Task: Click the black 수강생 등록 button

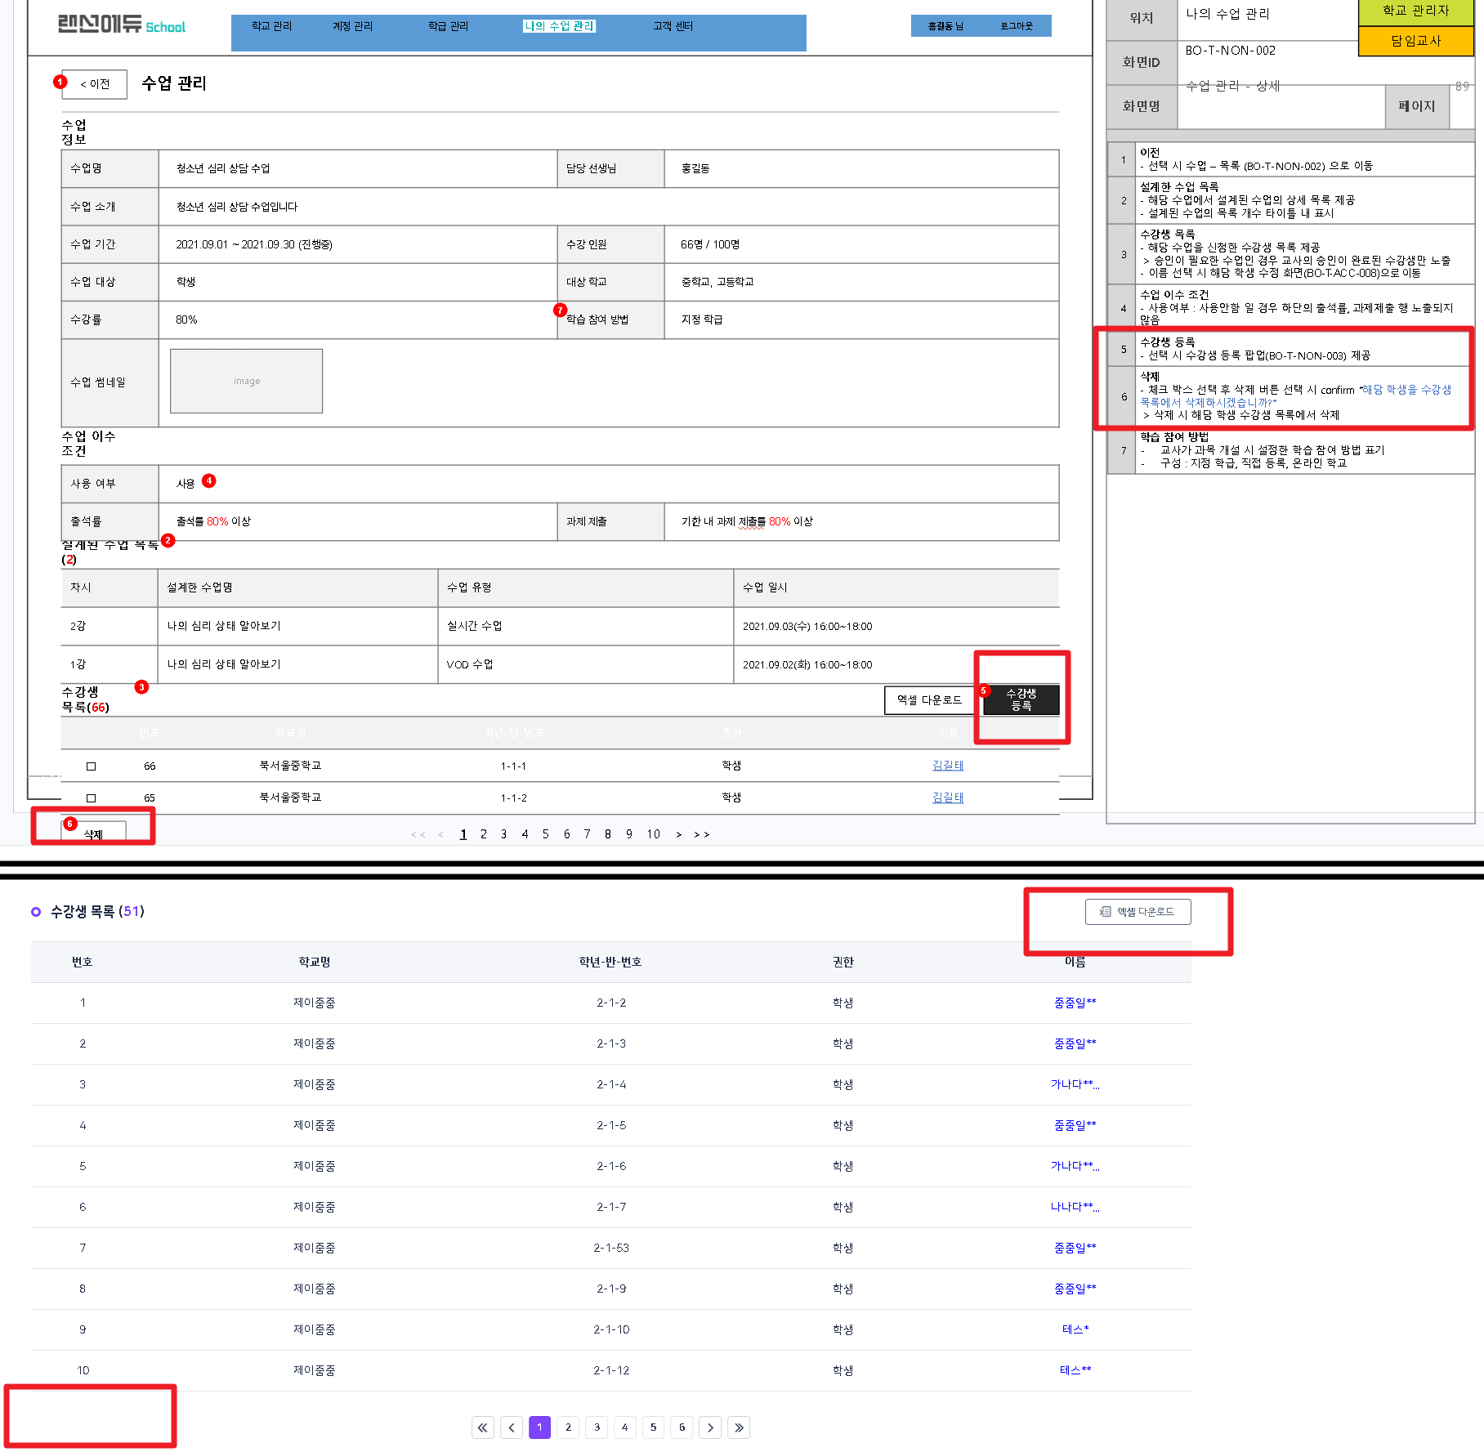Action: [1021, 700]
